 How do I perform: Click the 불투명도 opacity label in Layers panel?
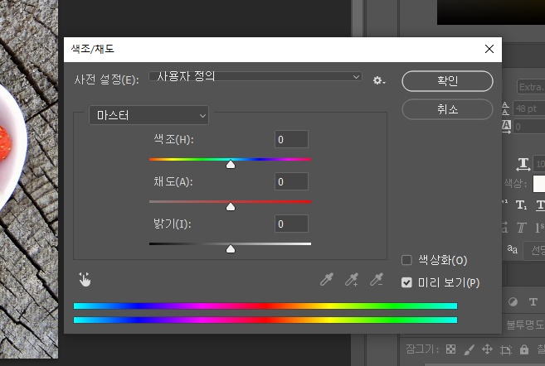525,325
